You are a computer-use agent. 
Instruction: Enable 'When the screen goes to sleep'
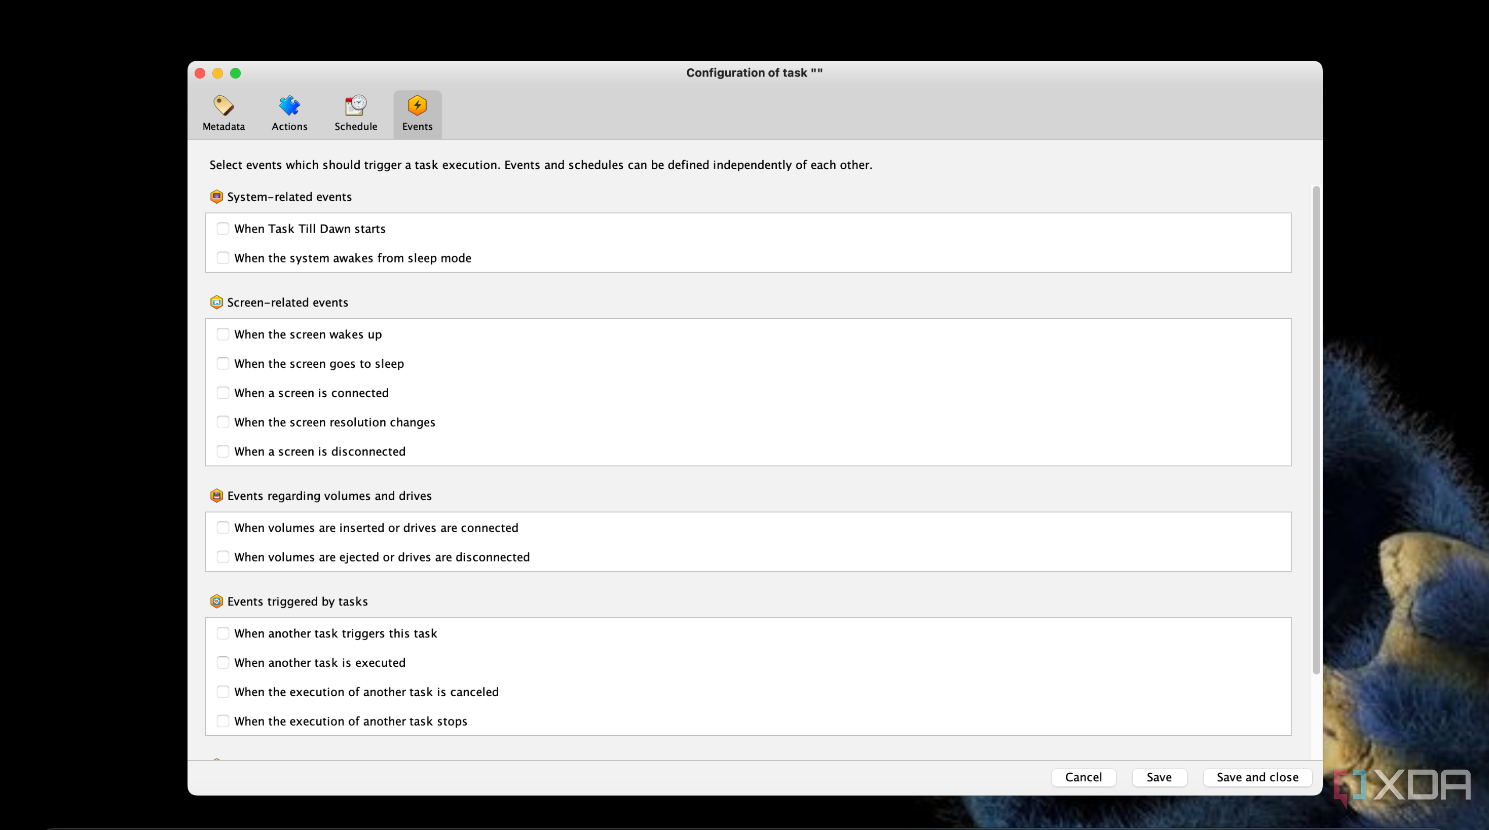point(222,363)
